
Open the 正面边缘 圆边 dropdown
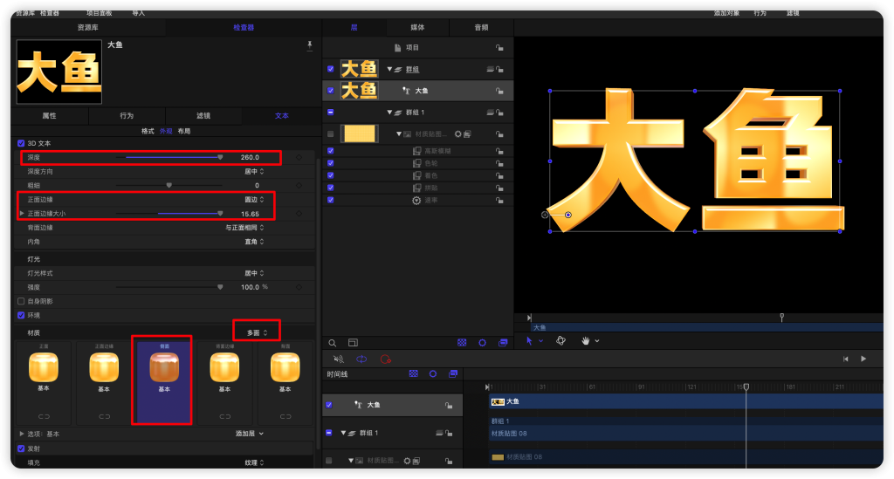click(253, 200)
